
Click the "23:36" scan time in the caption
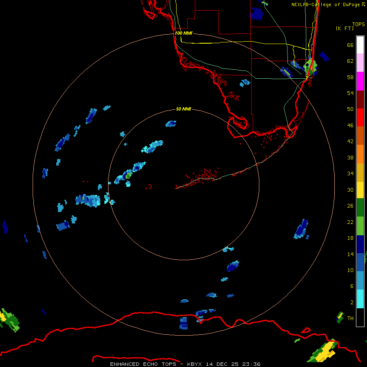pos(252,364)
